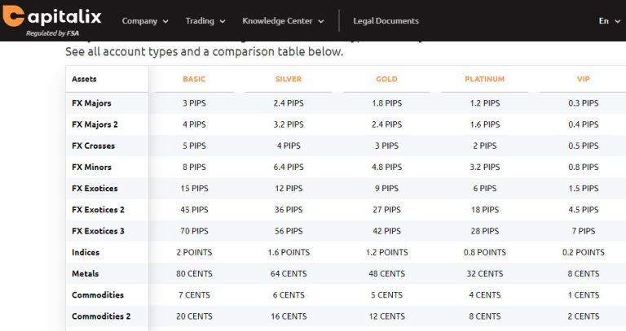This screenshot has height=331, width=626.
Task: Click the Commodities 2 row label
Action: click(101, 316)
